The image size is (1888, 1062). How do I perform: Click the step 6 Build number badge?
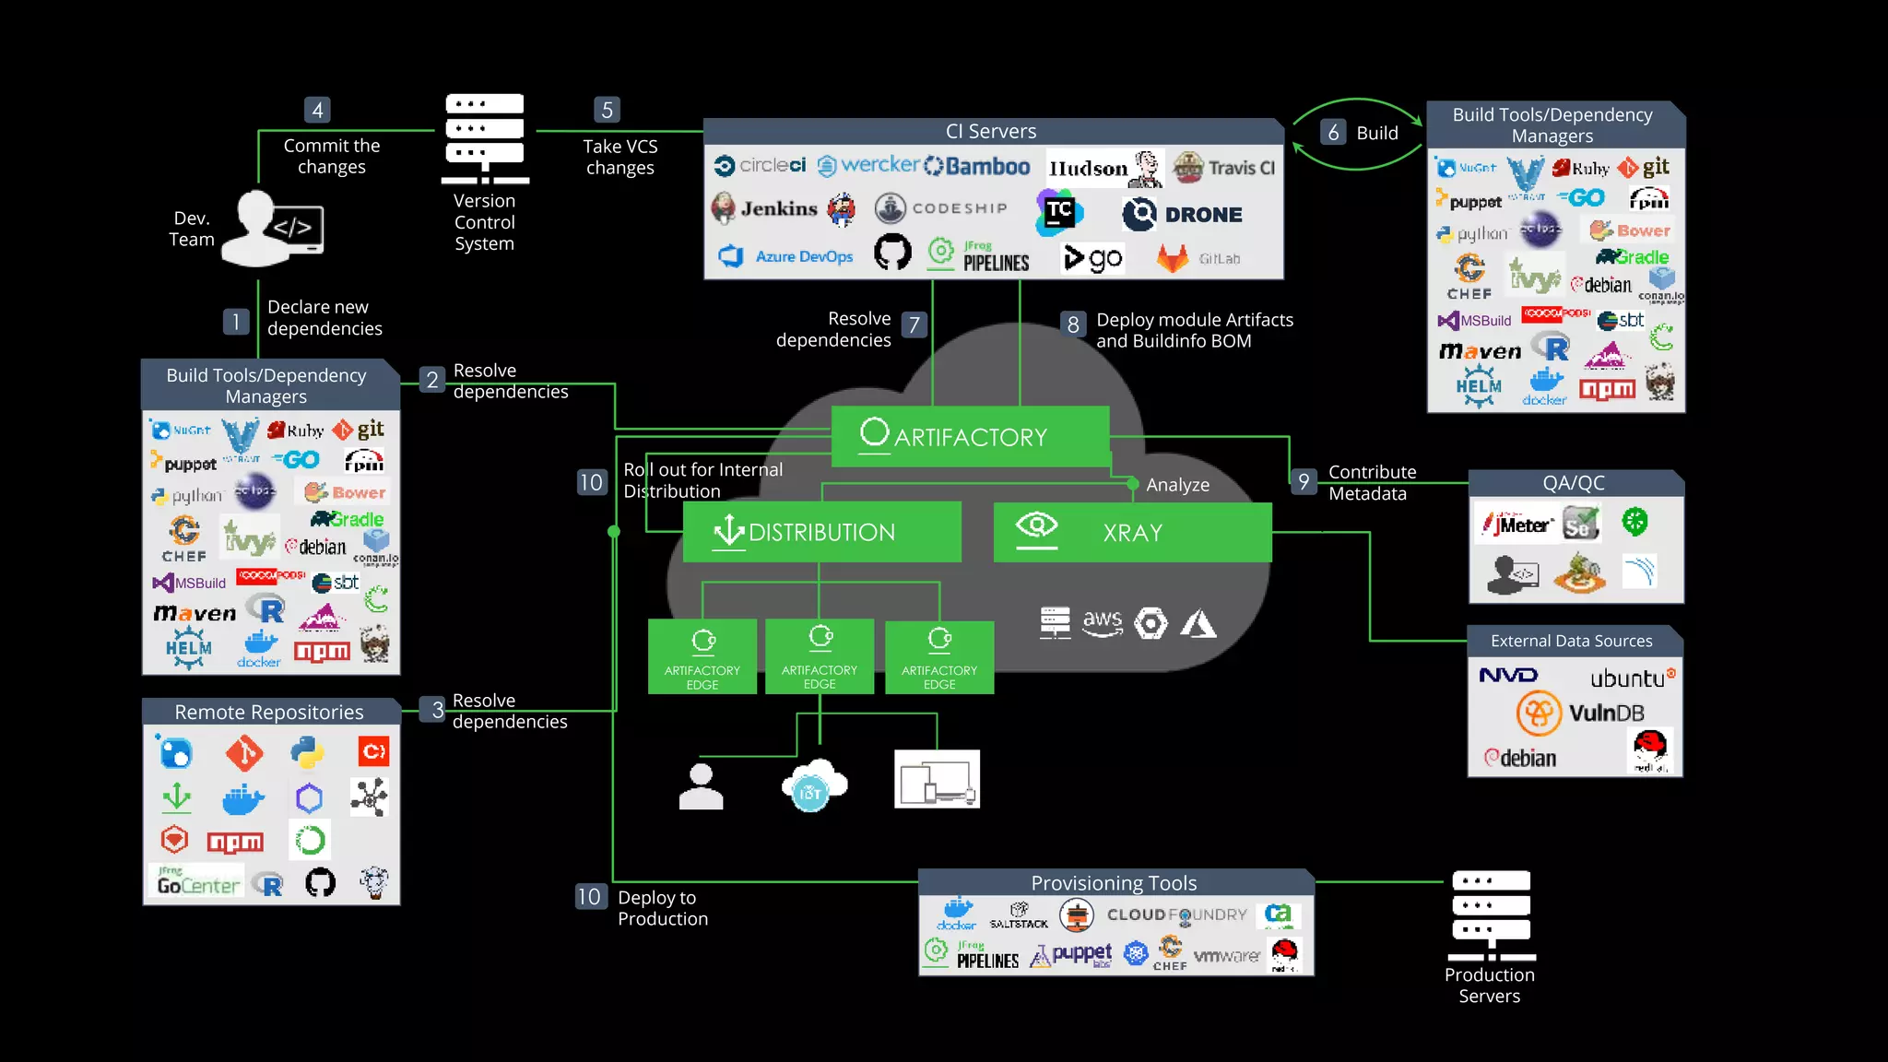[x=1333, y=133]
